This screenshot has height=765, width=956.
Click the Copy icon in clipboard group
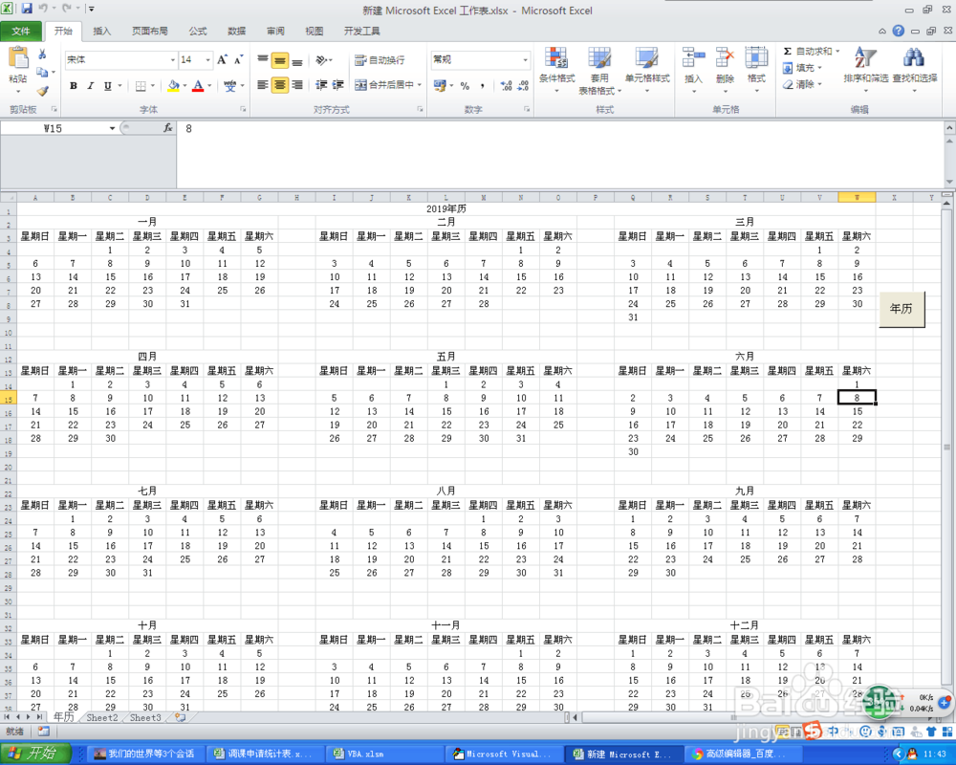coord(42,73)
